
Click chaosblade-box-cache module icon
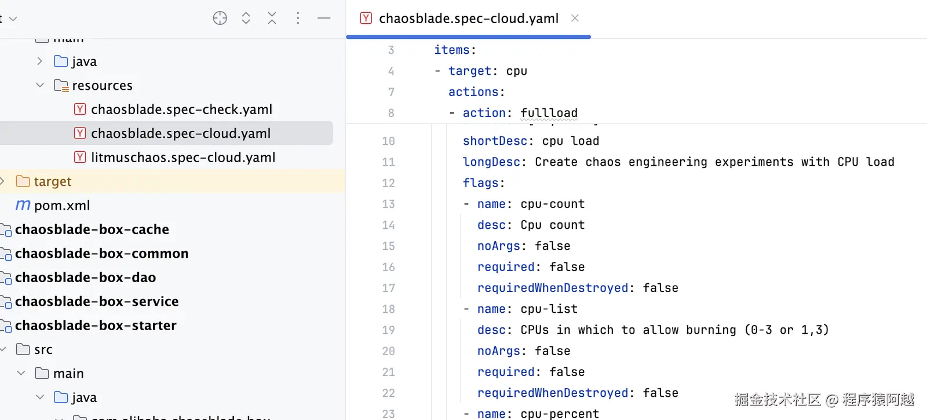coord(6,230)
